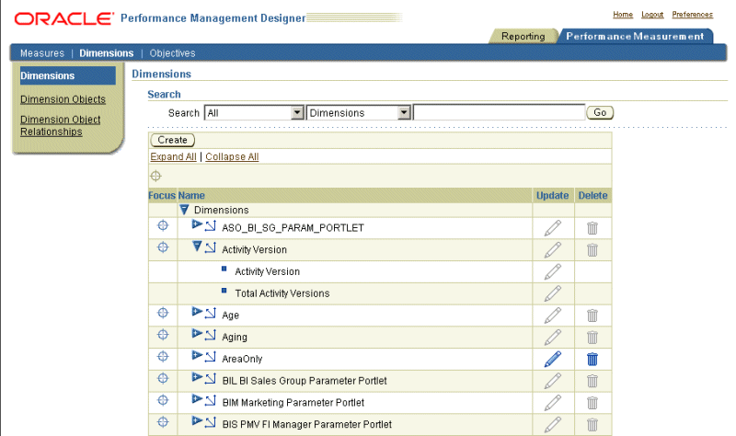The height and width of the screenshot is (436, 736).
Task: Update BIL BI Sales Group Parameter Portlet
Action: (x=553, y=381)
